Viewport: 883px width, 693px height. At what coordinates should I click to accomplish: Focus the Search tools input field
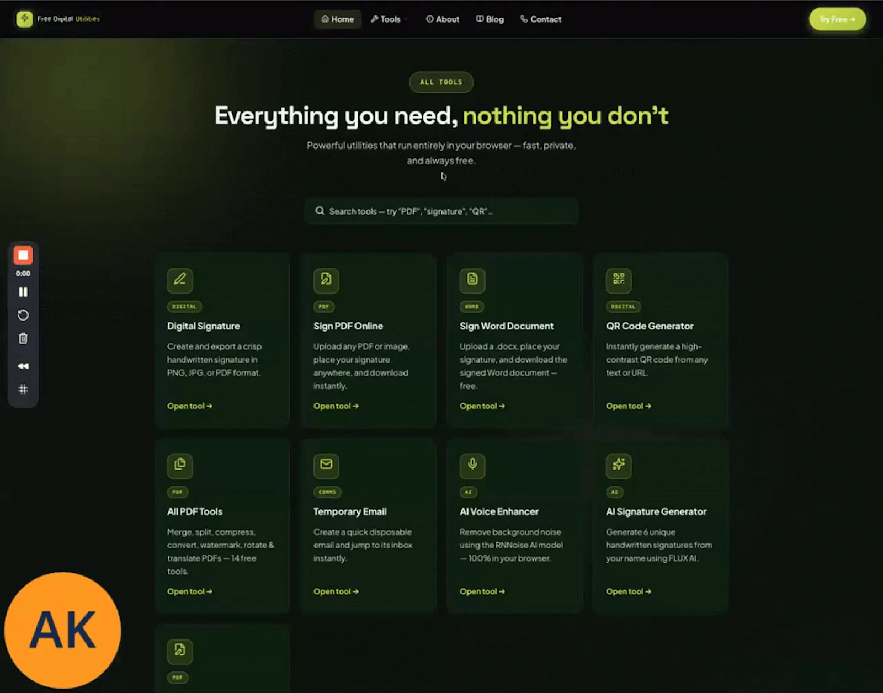[441, 211]
